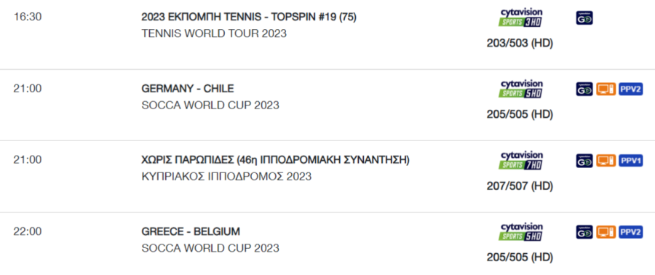This screenshot has height=275, width=655.
Task: Click the 207/507 (HD) channel number
Action: click(520, 186)
